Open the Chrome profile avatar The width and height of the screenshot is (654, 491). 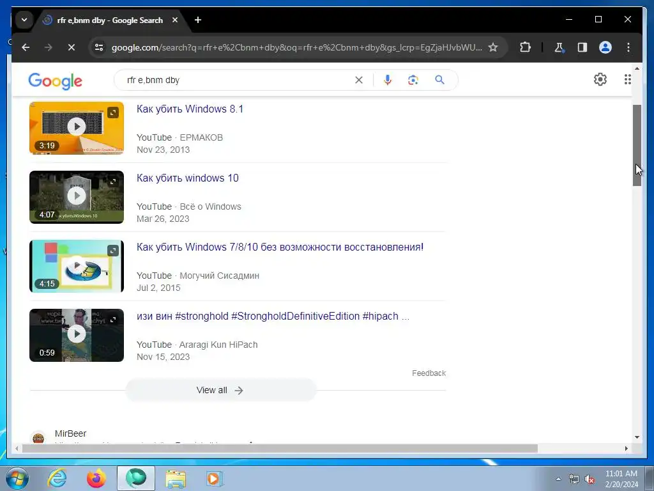click(x=605, y=47)
